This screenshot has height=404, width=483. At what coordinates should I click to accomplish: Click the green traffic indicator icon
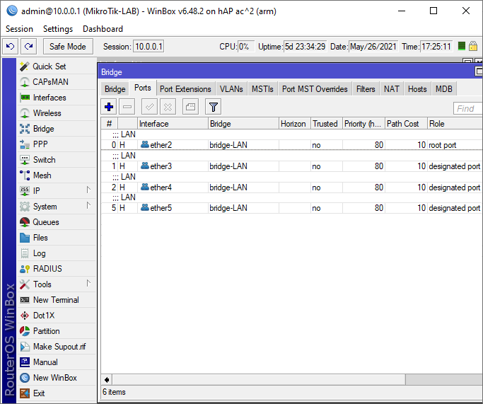462,46
